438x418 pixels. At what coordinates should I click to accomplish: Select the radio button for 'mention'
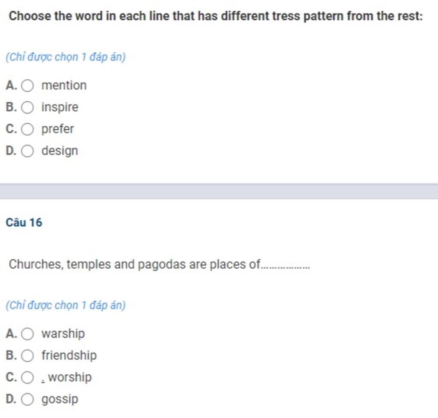[x=27, y=86]
